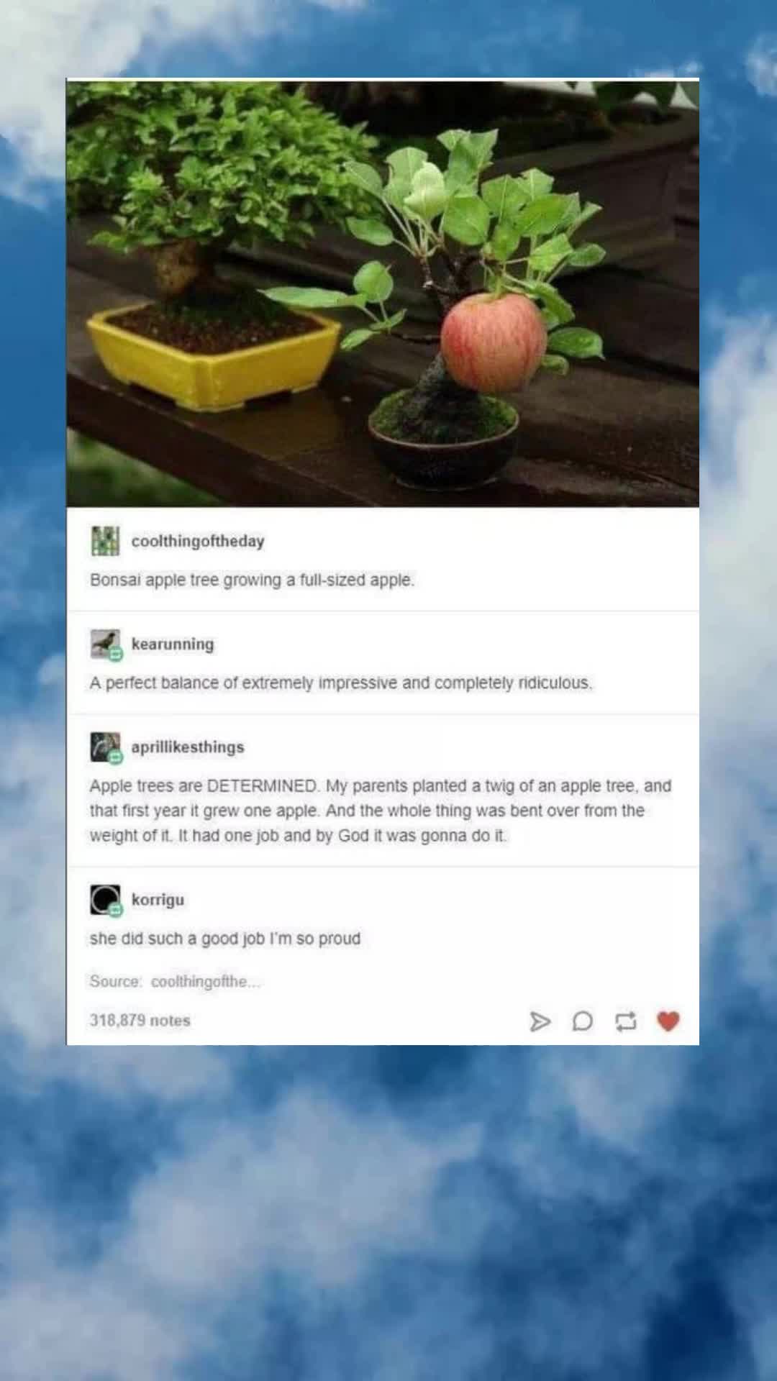Open aprillikesthings' avatar
Viewport: 777px width, 1381px height.
click(x=105, y=747)
